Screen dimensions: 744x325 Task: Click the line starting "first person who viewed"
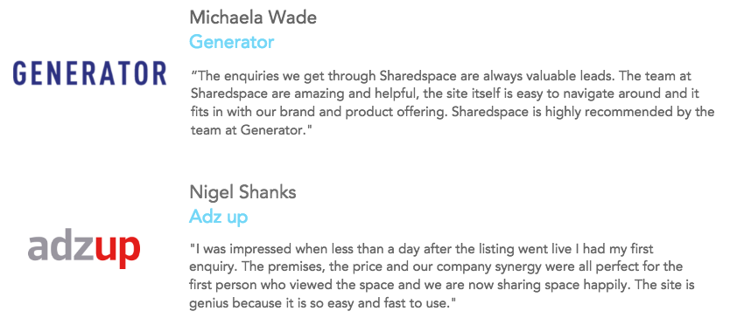coord(442,286)
